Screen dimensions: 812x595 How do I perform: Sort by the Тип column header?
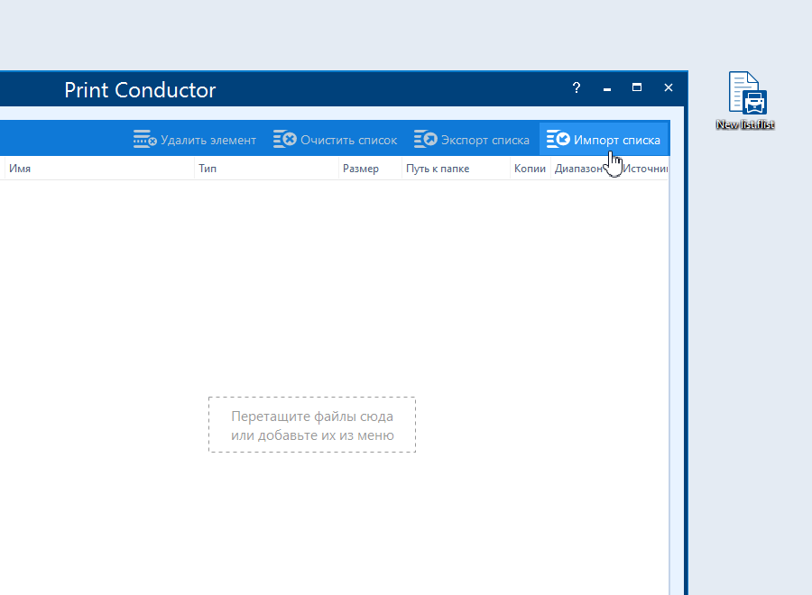pos(267,169)
